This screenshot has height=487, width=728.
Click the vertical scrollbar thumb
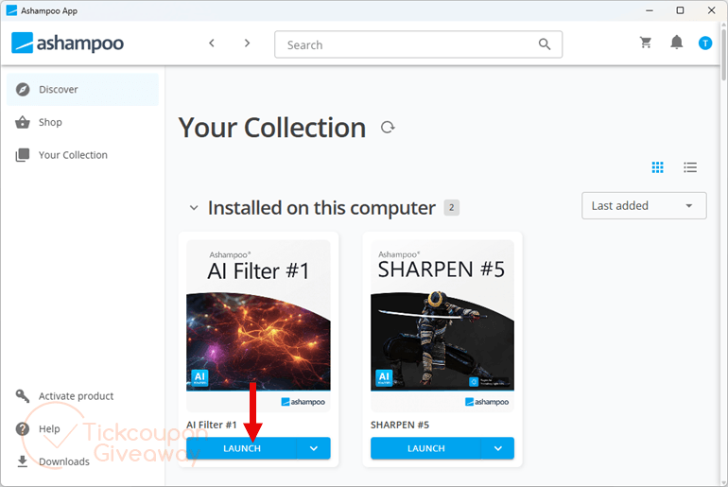point(724,53)
